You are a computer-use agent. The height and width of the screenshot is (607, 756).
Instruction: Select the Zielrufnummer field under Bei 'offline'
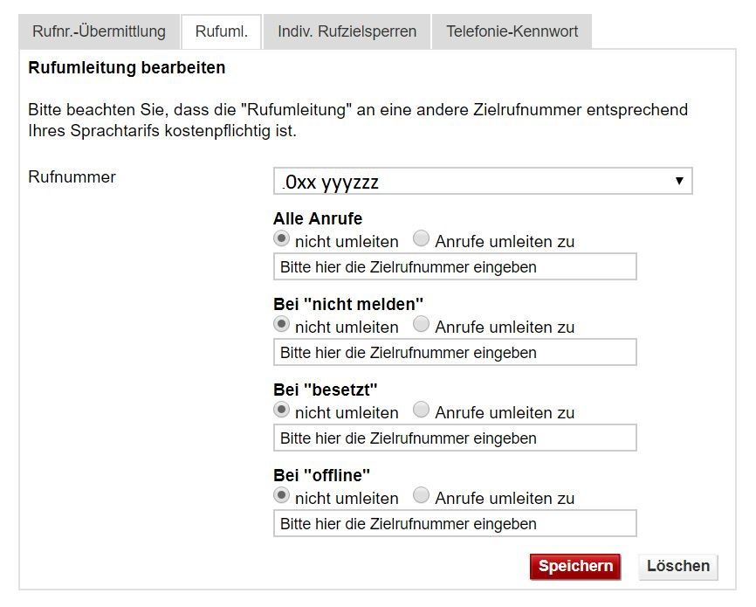tap(455, 523)
